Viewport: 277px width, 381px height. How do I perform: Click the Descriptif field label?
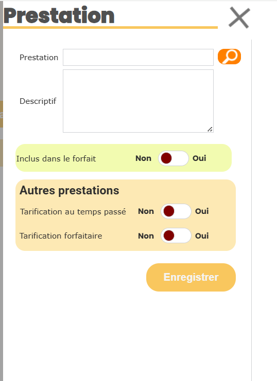(x=38, y=101)
